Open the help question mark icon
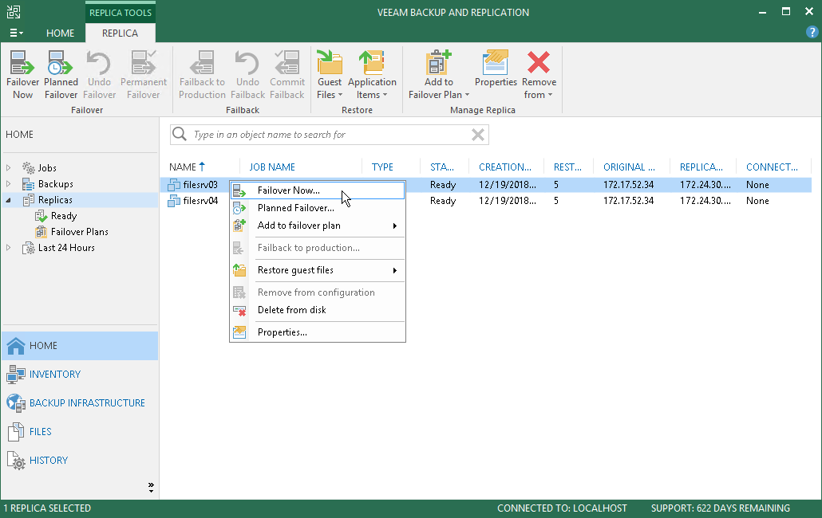 [812, 33]
